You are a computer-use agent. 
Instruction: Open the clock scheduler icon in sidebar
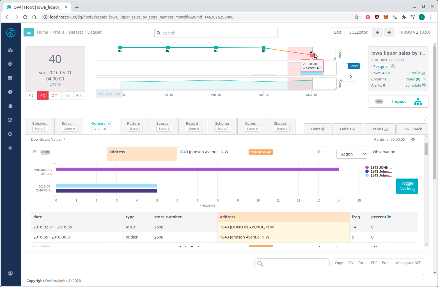click(x=10, y=134)
